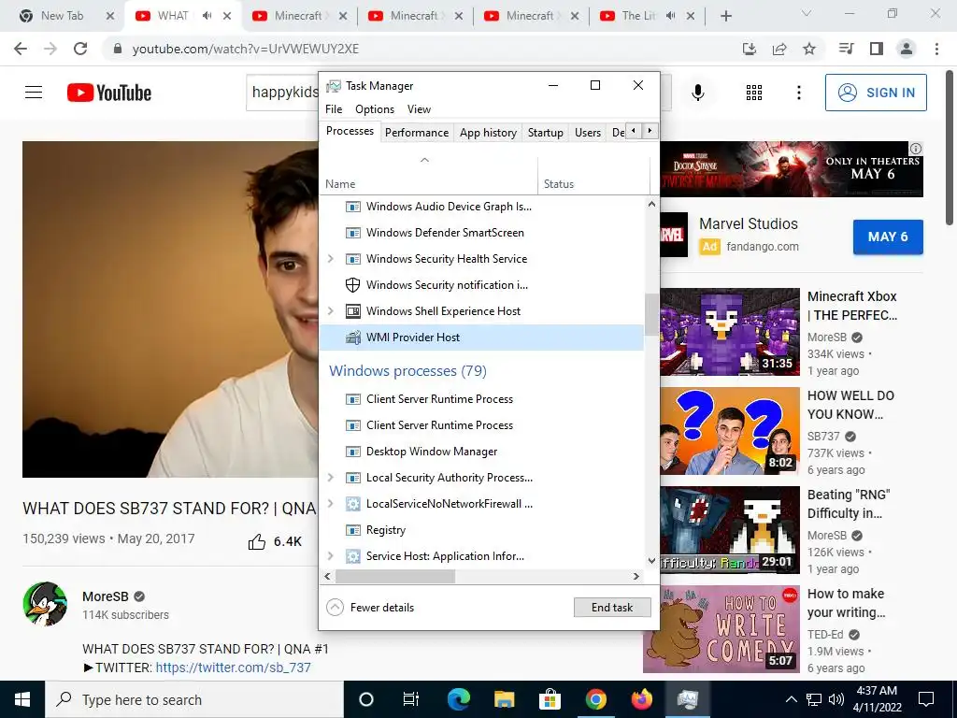The width and height of the screenshot is (957, 718).
Task: Share this page from the address bar
Action: tap(779, 49)
